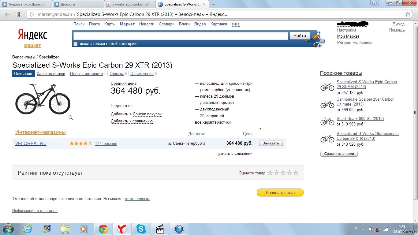Open все характеристики link
Image resolution: width=418 pixels, height=235 pixels.
213,122
